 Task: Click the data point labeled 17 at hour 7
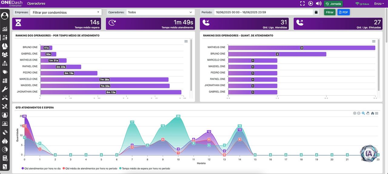132,122
